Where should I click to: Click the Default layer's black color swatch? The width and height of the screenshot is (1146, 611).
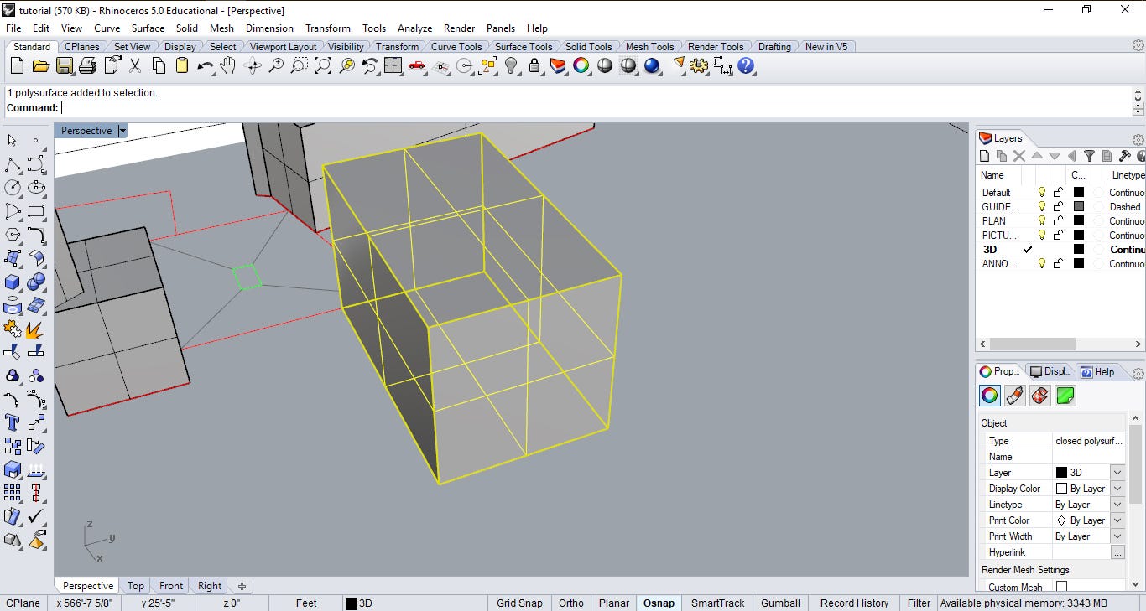(x=1077, y=192)
